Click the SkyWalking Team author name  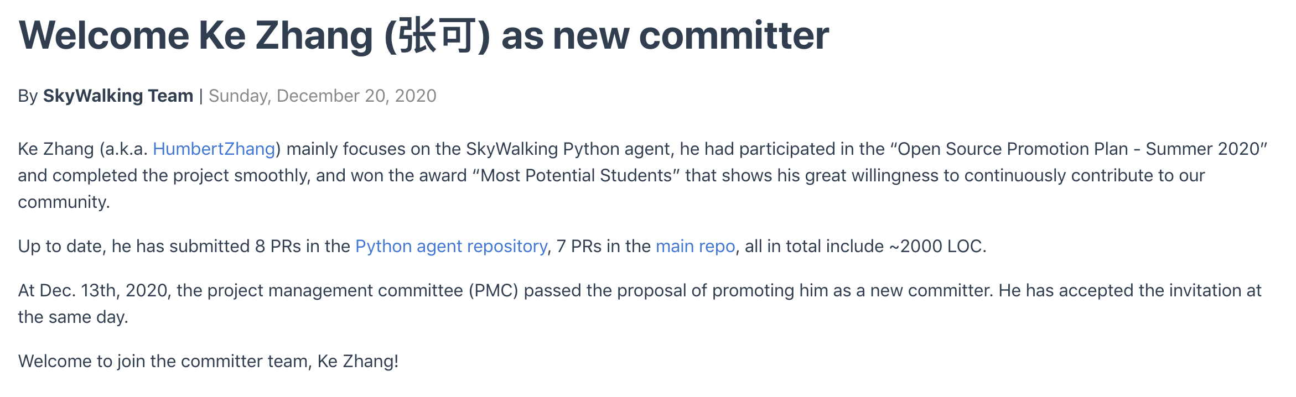click(118, 96)
